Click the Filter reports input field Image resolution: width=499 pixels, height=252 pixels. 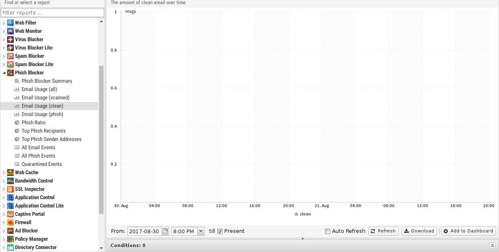52,13
